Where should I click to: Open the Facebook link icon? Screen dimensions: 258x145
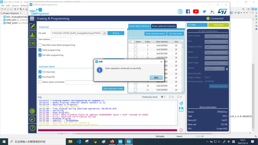coord(188,11)
